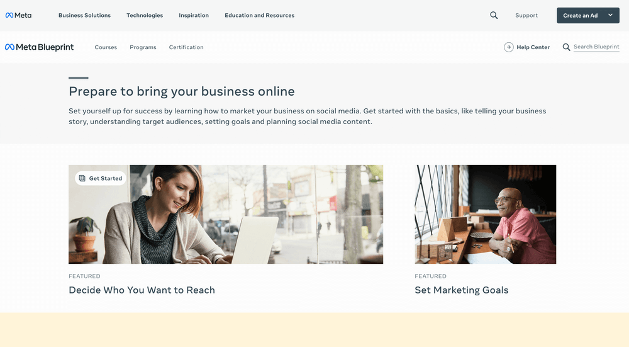Open the Inspiration menu
629x347 pixels.
[194, 15]
